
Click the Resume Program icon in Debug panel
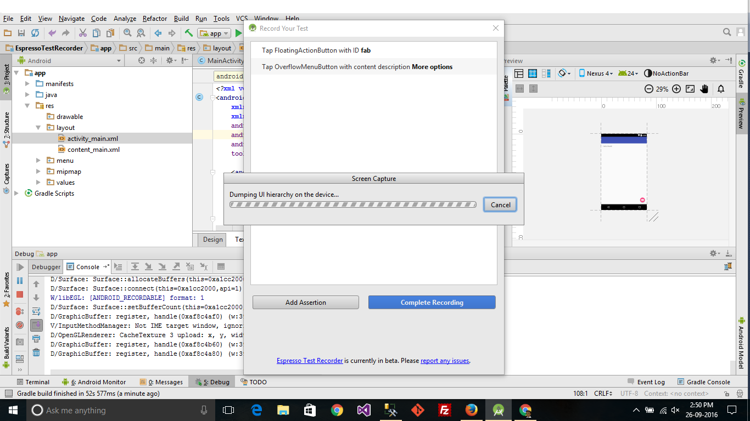pyautogui.click(x=20, y=268)
